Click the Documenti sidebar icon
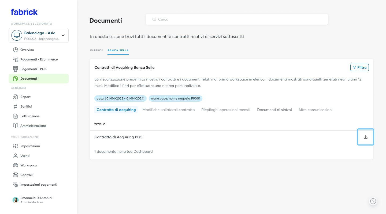Screen dimensions: 386x214 coord(16,79)
